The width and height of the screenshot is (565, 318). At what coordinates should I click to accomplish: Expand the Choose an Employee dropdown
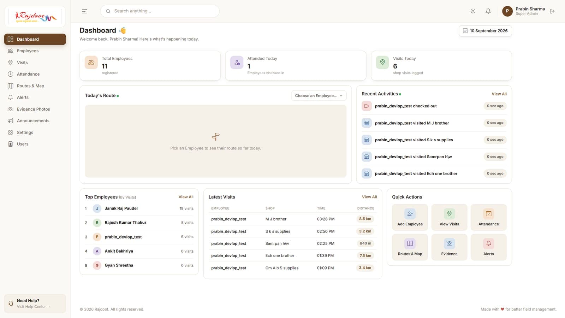[x=319, y=96]
